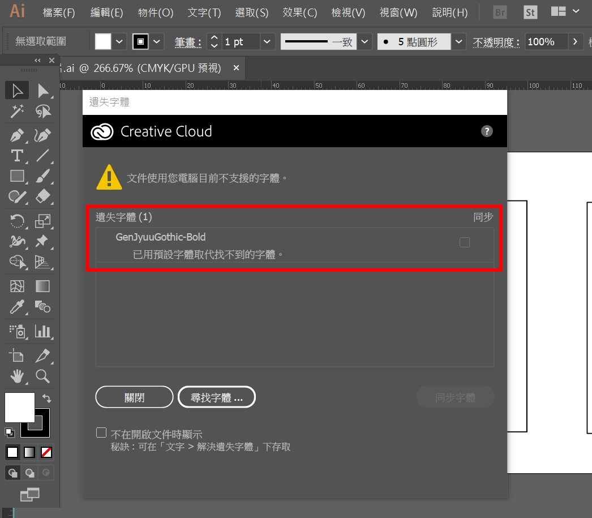This screenshot has width=592, height=518.
Task: Open the 5 點圓形 brush dropdown
Action: point(458,42)
